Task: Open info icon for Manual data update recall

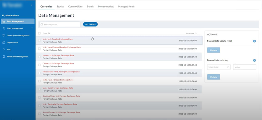Action: pos(254,41)
